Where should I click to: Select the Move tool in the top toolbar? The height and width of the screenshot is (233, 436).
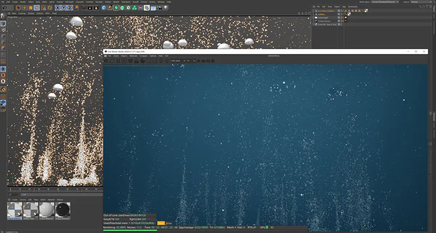pos(24,7)
